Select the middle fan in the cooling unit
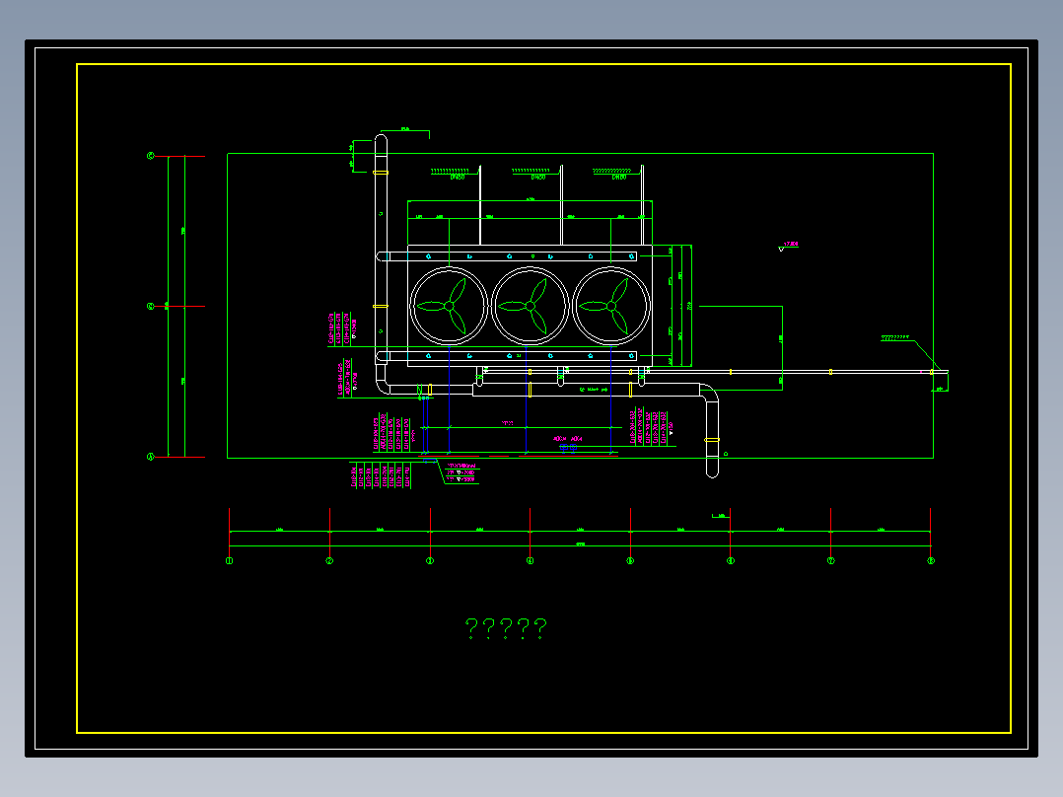 pyautogui.click(x=531, y=306)
